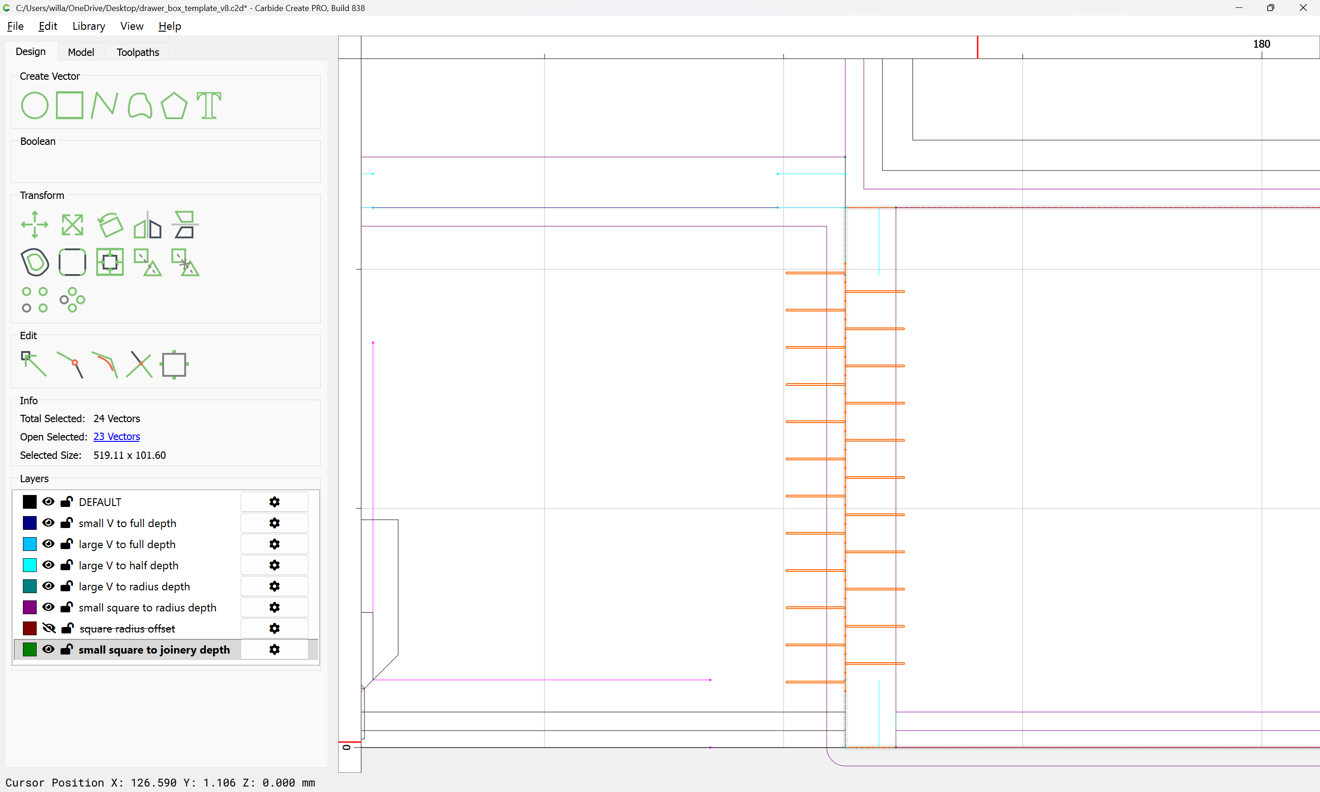The image size is (1320, 792).
Task: Open settings for small square to joinery depth
Action: click(x=274, y=649)
